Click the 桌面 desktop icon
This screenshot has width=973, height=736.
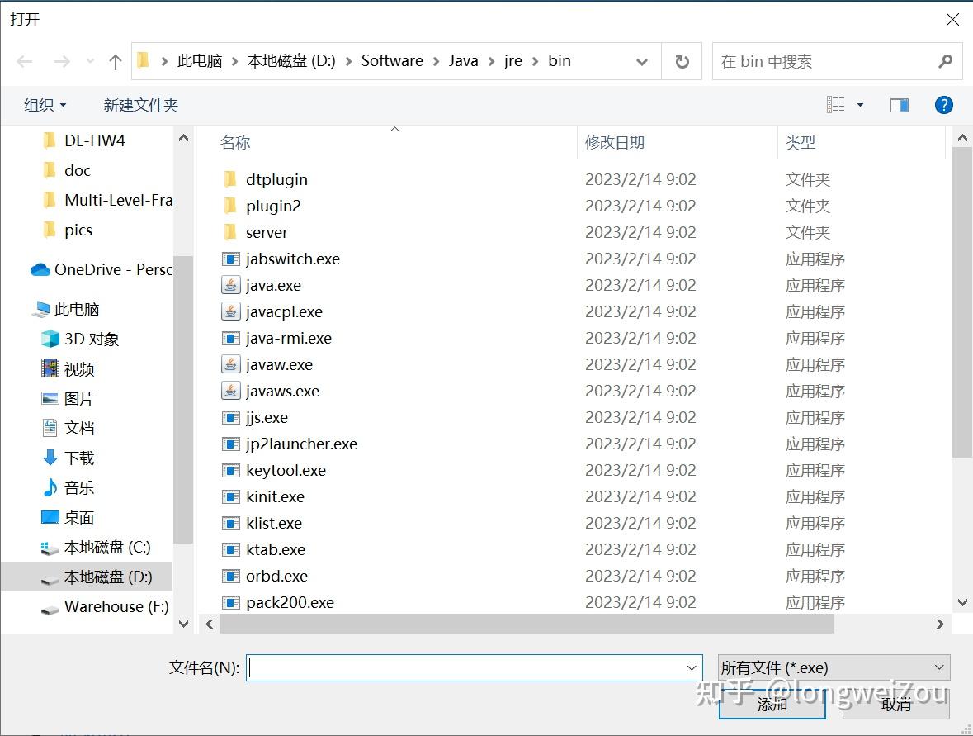point(50,517)
